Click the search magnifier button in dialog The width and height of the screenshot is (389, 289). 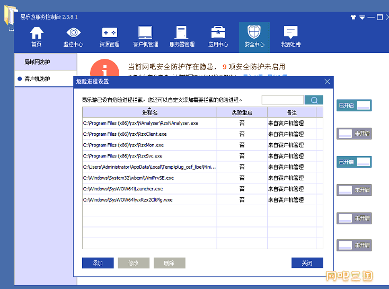[314, 100]
